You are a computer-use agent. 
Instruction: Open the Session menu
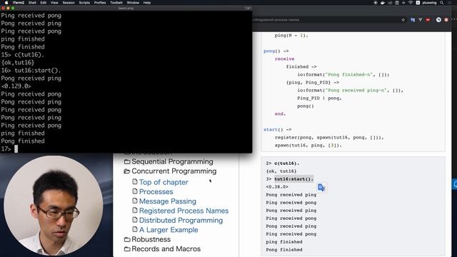(x=69, y=3)
